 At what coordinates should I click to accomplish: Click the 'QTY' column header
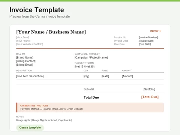tap(86, 70)
